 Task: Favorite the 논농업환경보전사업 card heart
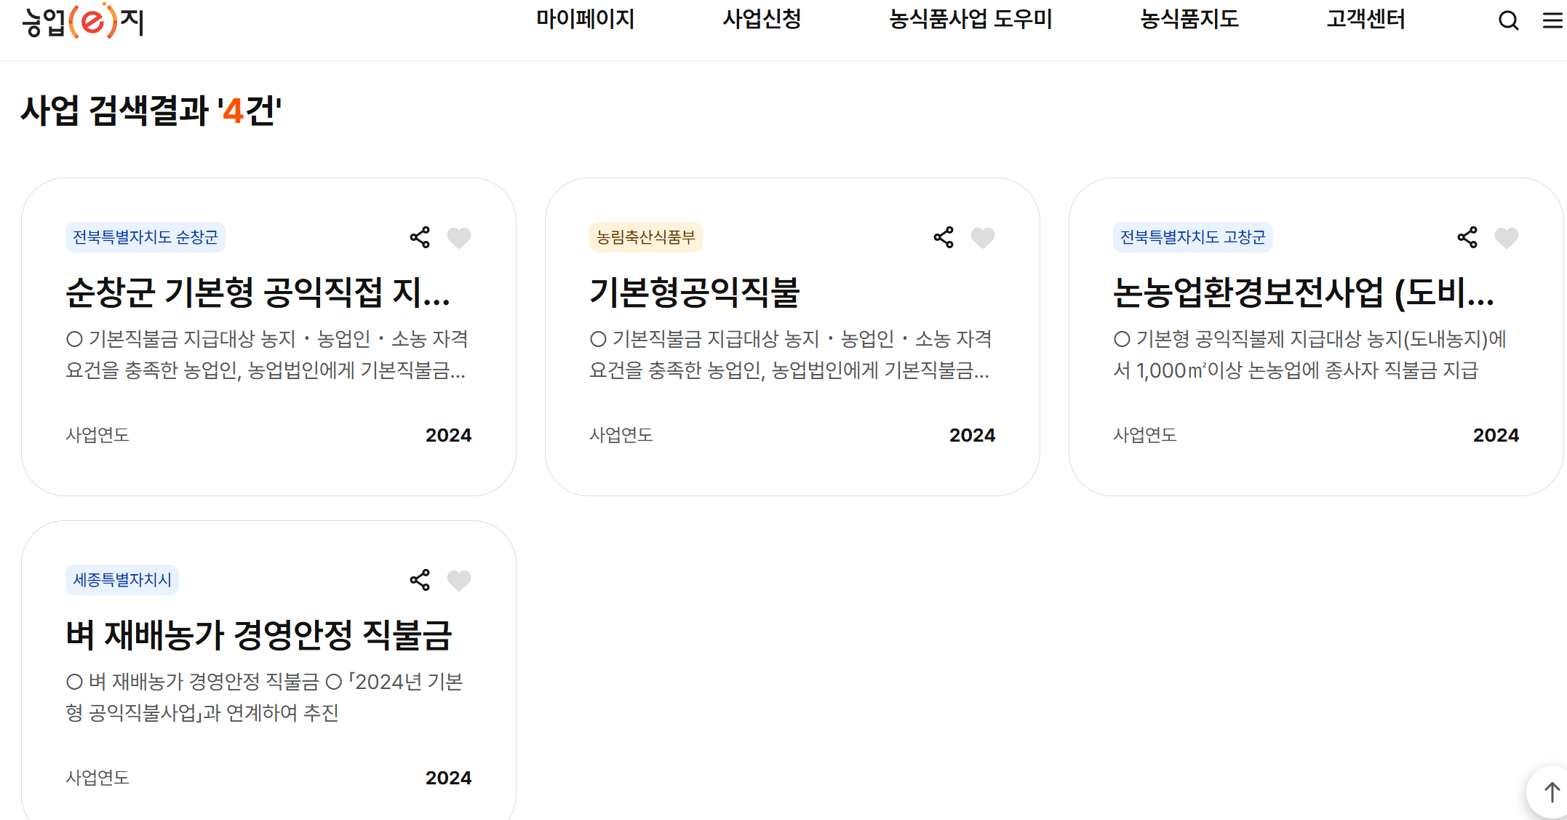pos(1507,238)
